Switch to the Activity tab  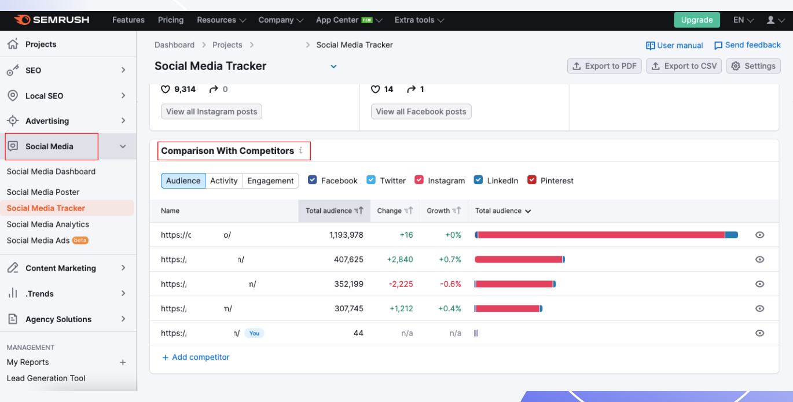(x=224, y=180)
